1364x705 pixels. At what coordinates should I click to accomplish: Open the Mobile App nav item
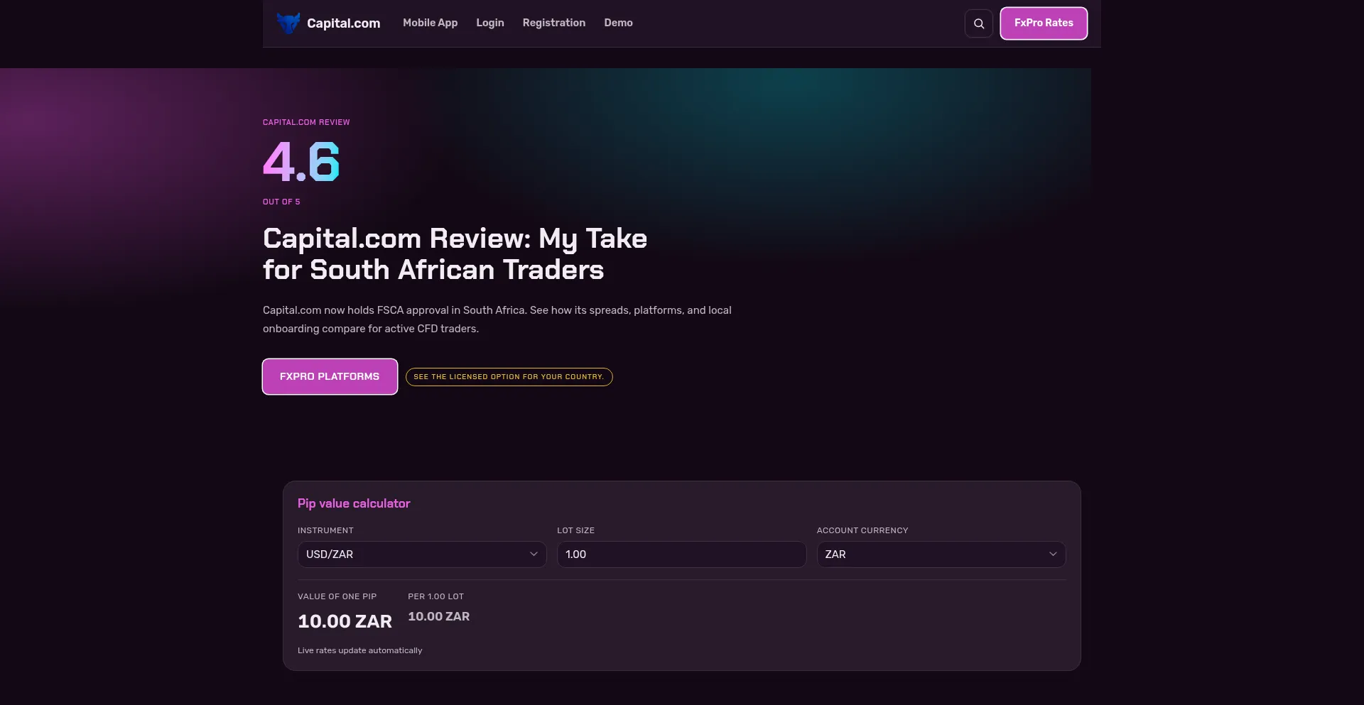tap(431, 23)
